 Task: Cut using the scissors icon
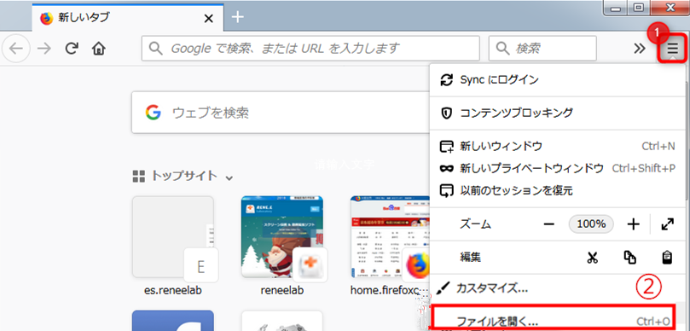[592, 258]
